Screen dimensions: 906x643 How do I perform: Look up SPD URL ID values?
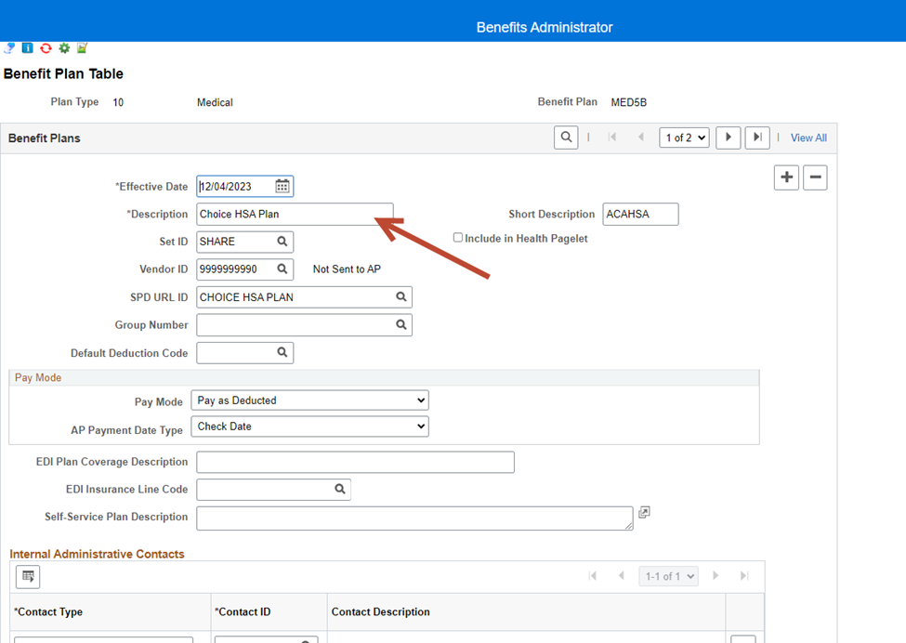[x=401, y=297]
